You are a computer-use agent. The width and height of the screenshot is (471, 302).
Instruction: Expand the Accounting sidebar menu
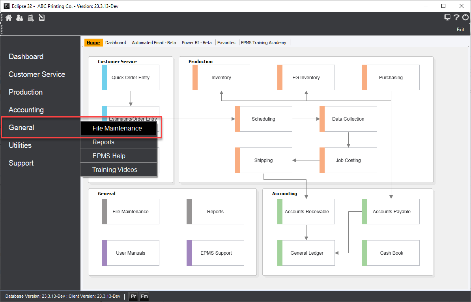pyautogui.click(x=26, y=110)
